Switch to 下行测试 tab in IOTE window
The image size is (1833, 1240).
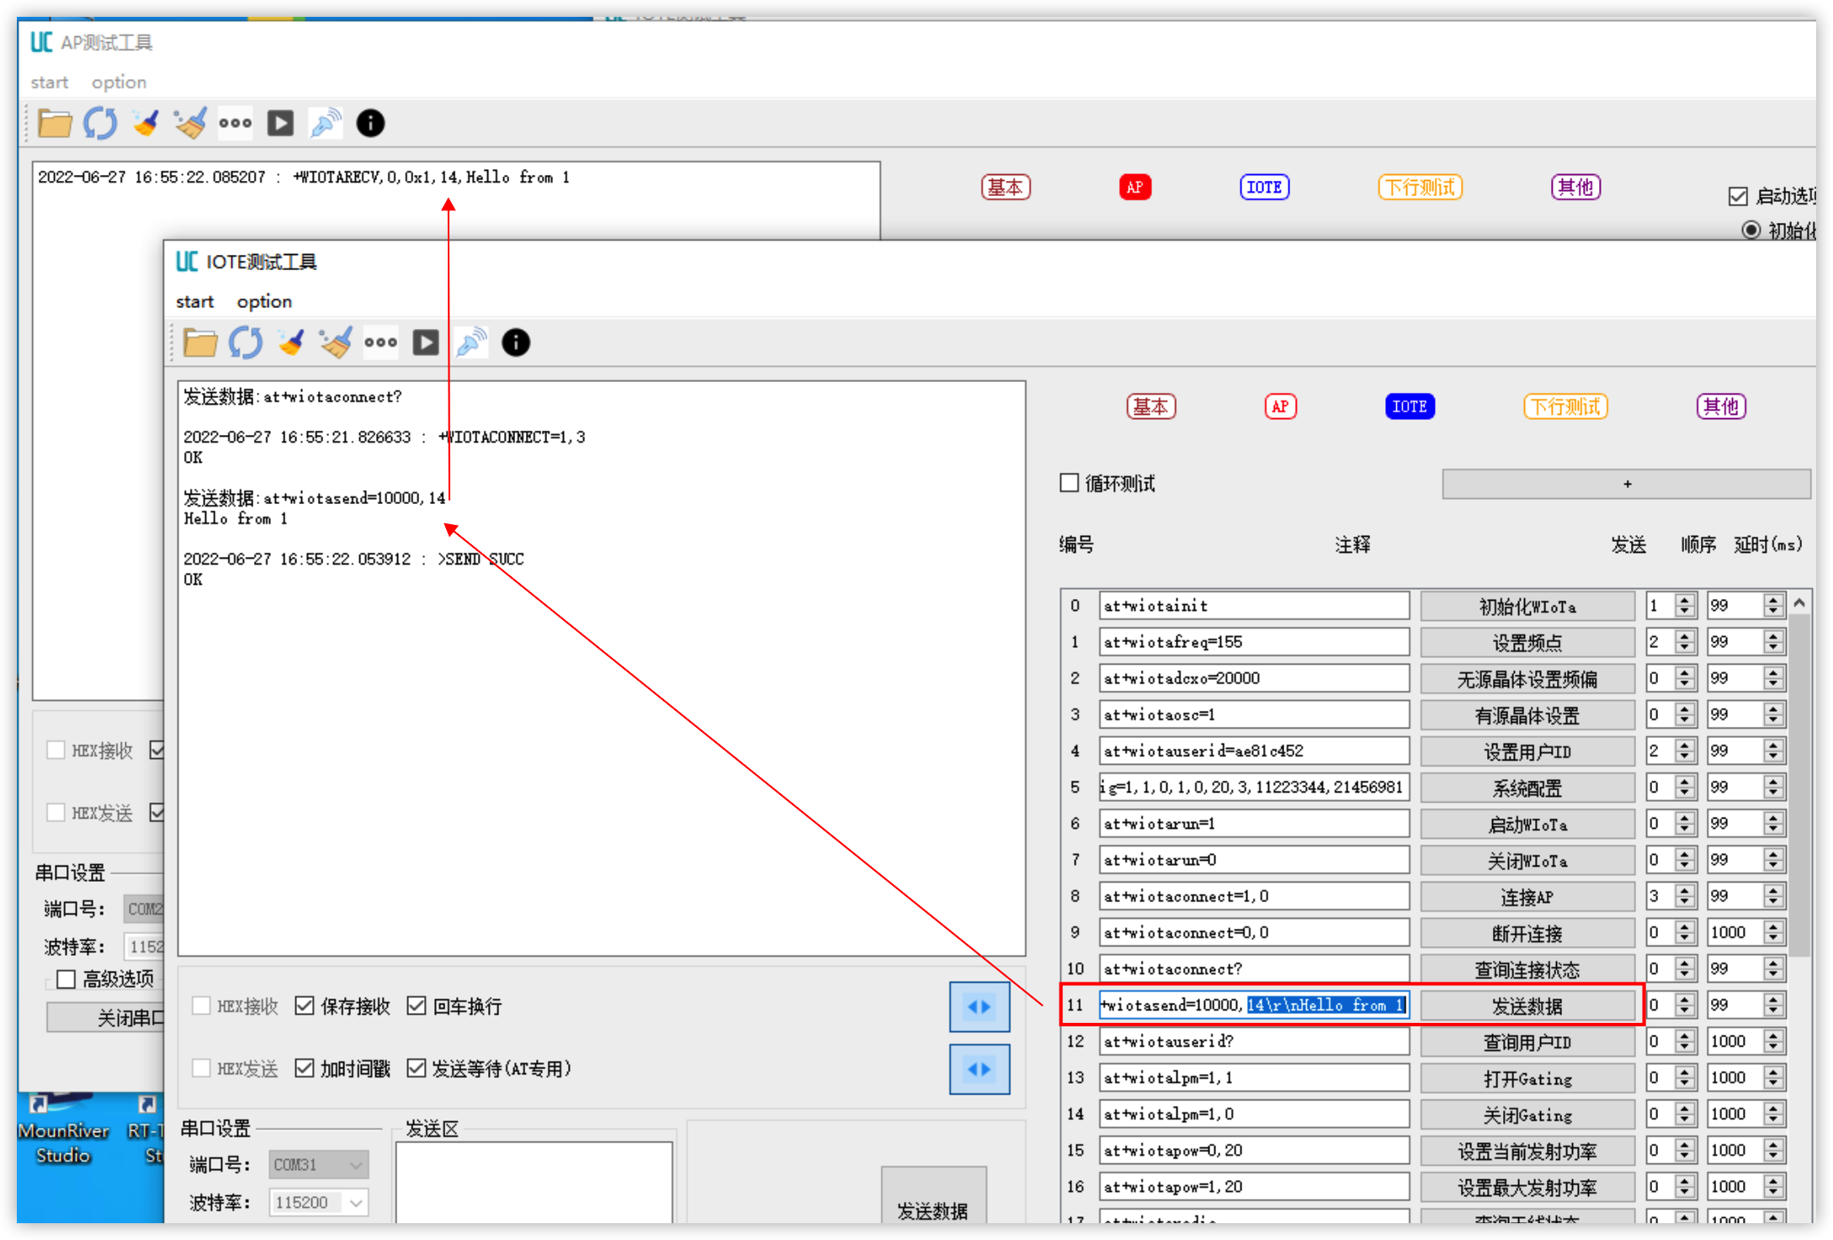pos(1565,407)
